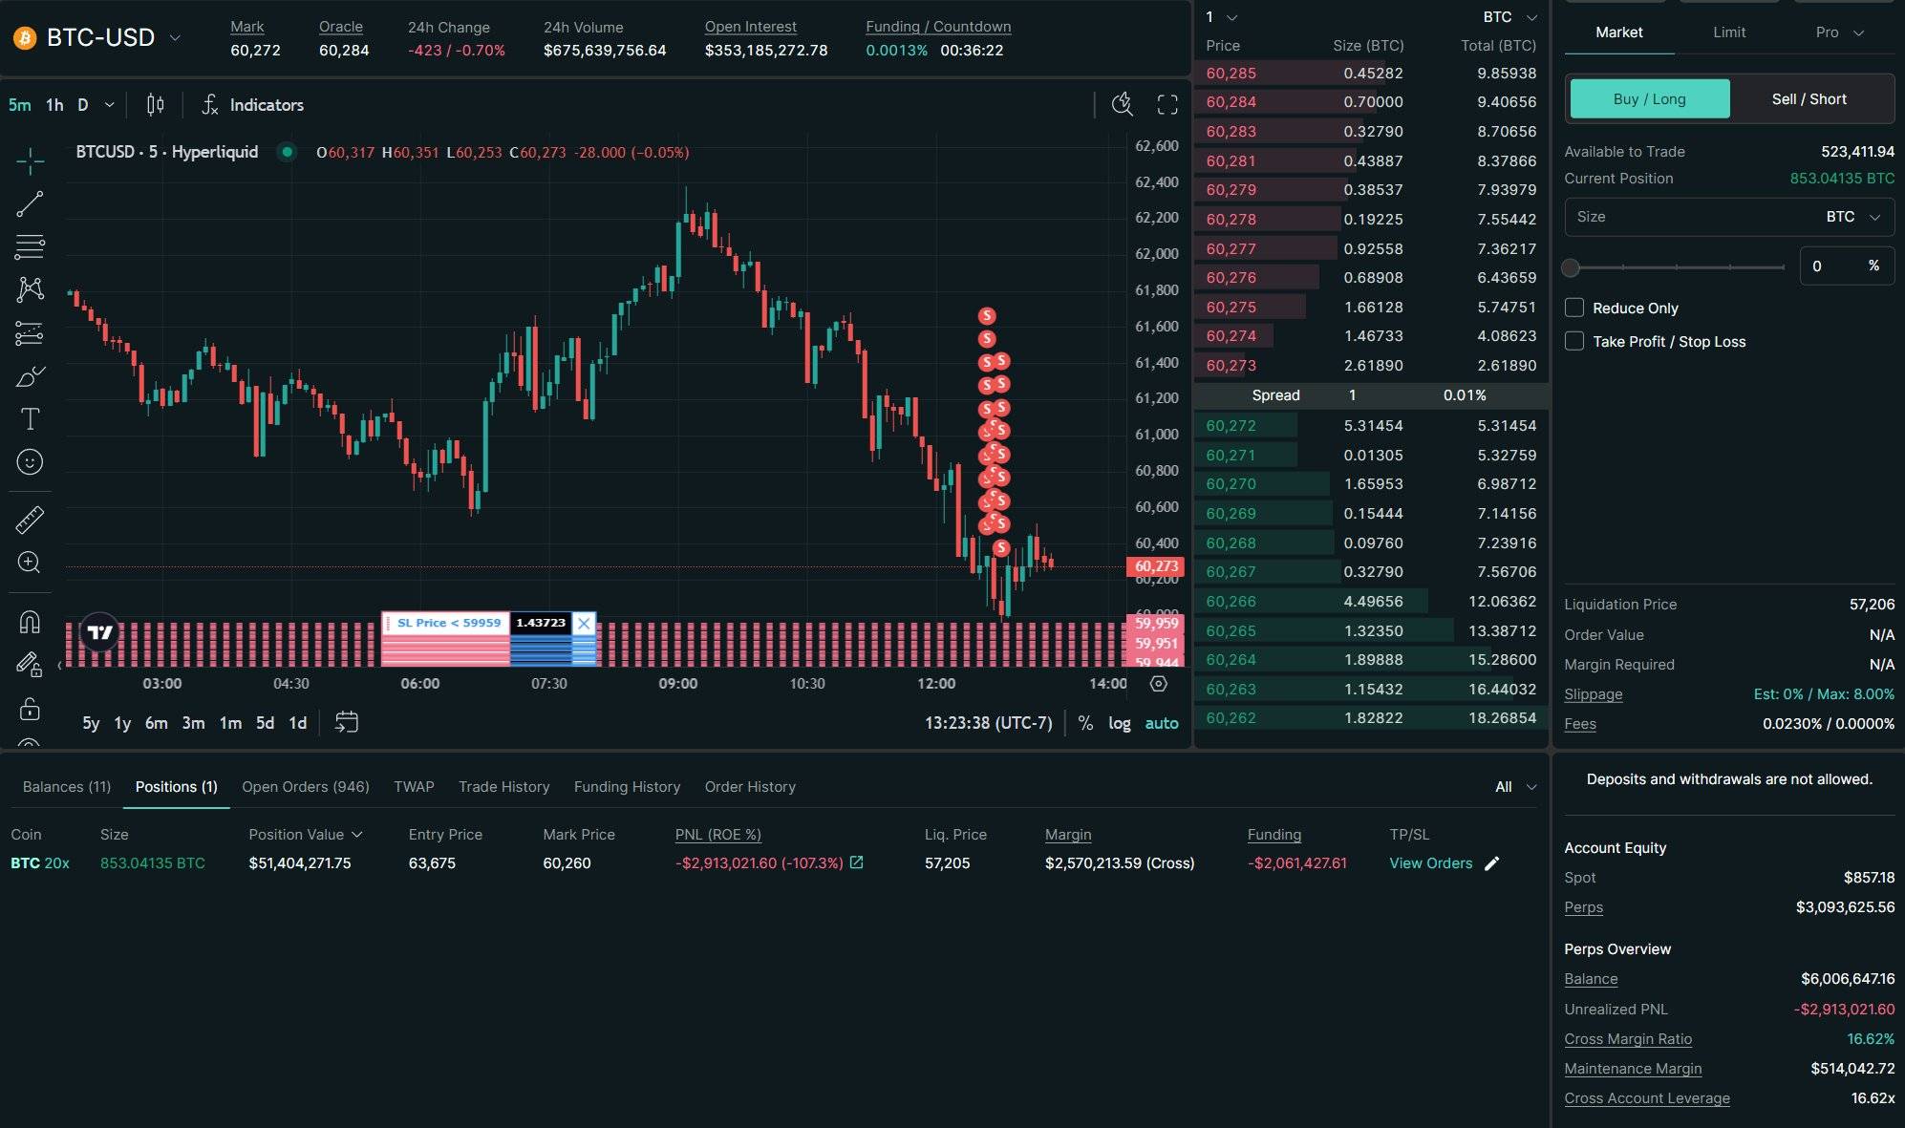Click the View Orders link
The width and height of the screenshot is (1905, 1128).
[x=1431, y=863]
